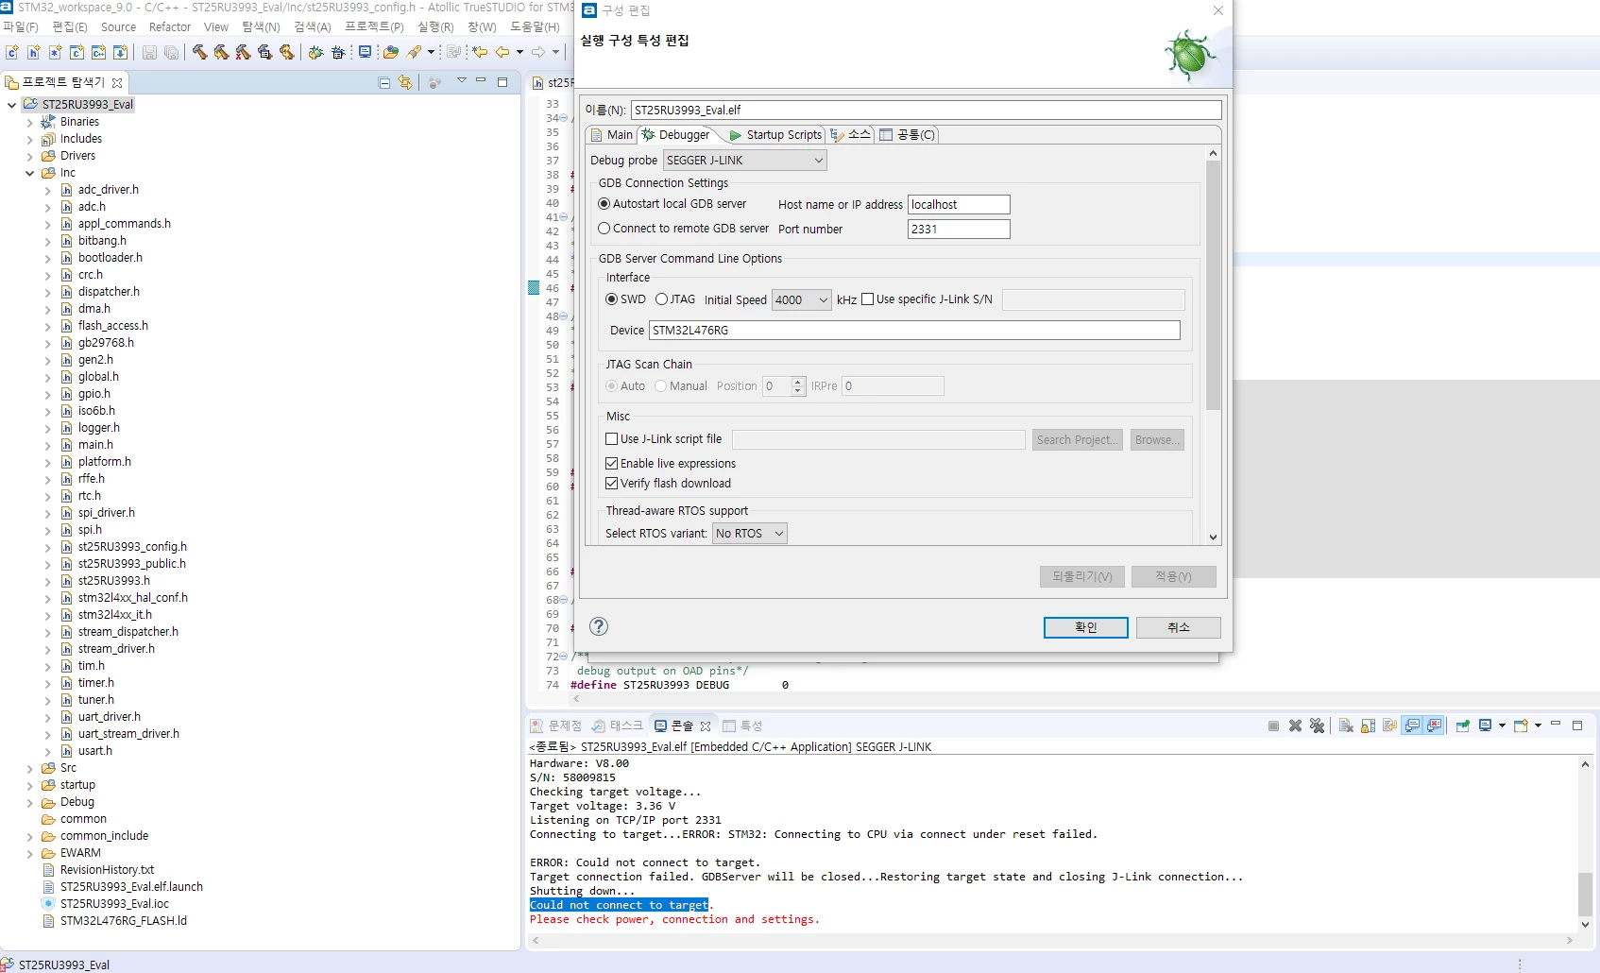
Task: Click Remove Launch X icon in console
Action: (1295, 725)
